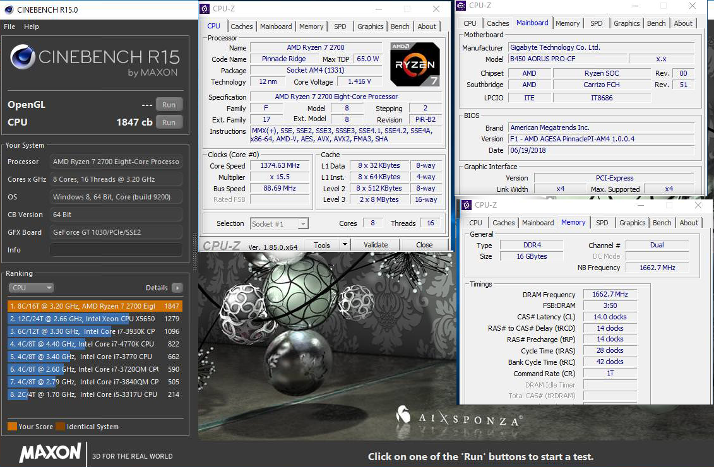Run the OpenGL benchmark test

click(169, 105)
